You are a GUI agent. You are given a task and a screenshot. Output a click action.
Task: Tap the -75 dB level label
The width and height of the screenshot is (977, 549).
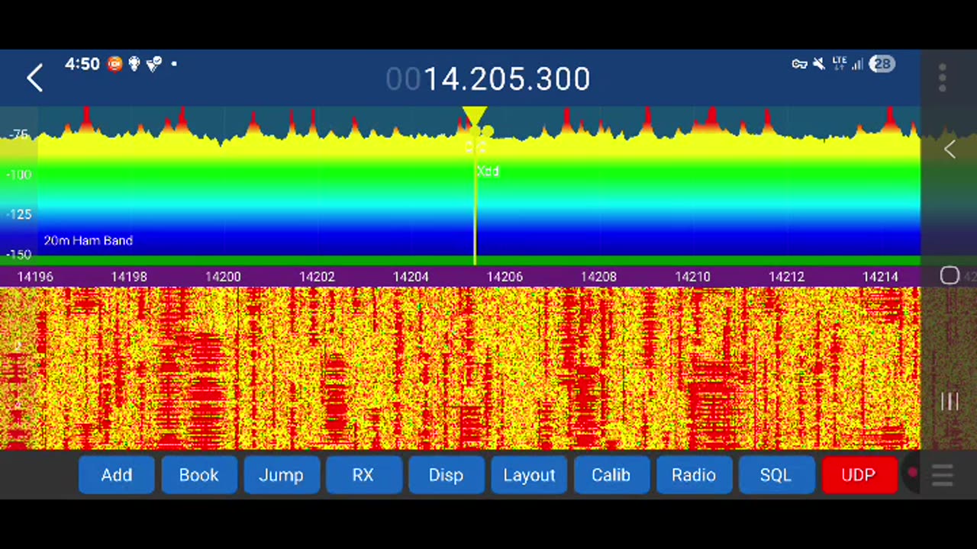coord(18,134)
